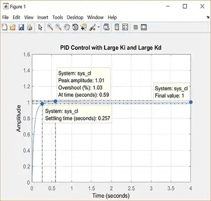Open a file using the folder icon
The height and width of the screenshot is (201, 211).
click(x=13, y=27)
